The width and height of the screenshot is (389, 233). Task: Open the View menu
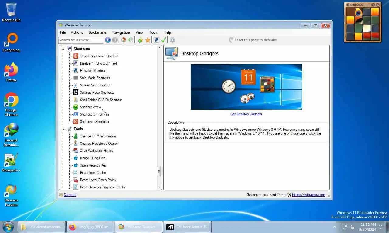click(139, 32)
